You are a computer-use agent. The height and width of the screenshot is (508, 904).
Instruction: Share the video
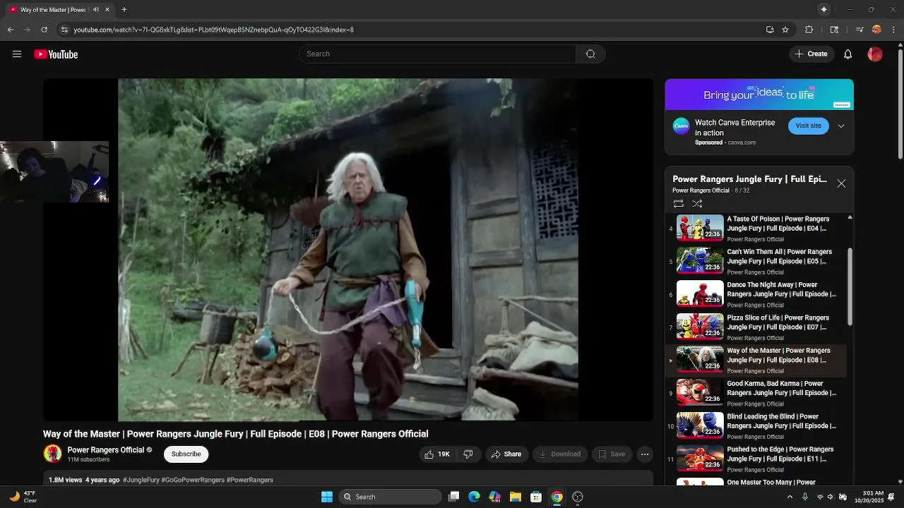pyautogui.click(x=506, y=454)
